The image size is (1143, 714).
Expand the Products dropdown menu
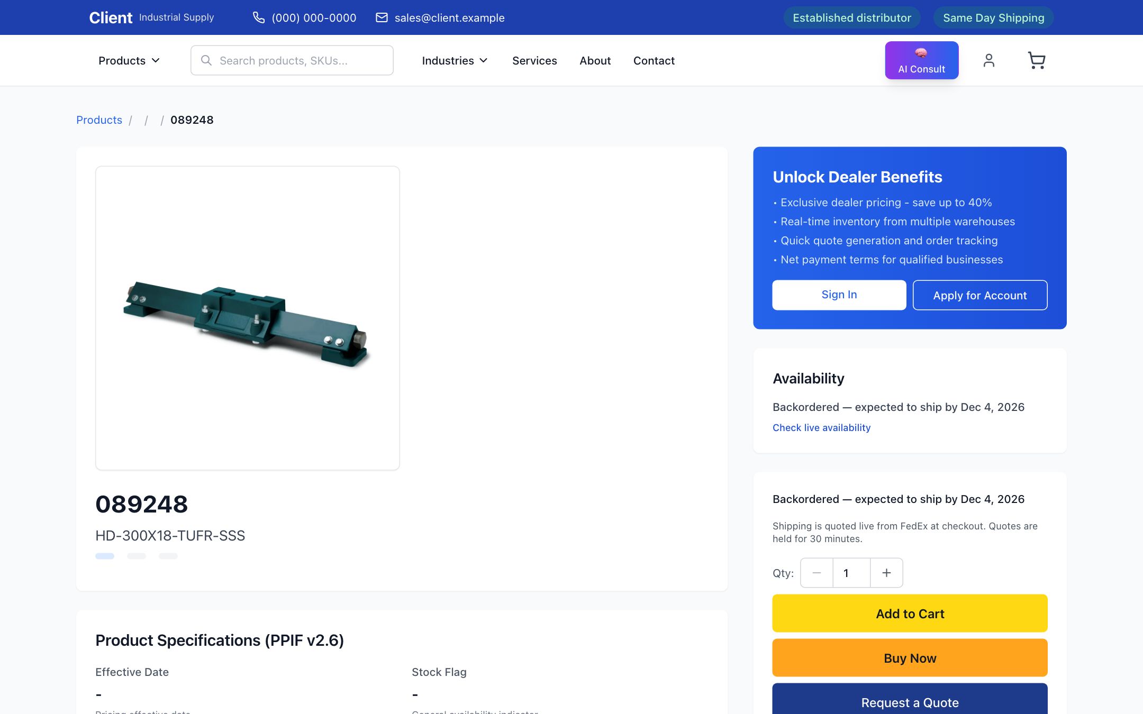coord(129,60)
